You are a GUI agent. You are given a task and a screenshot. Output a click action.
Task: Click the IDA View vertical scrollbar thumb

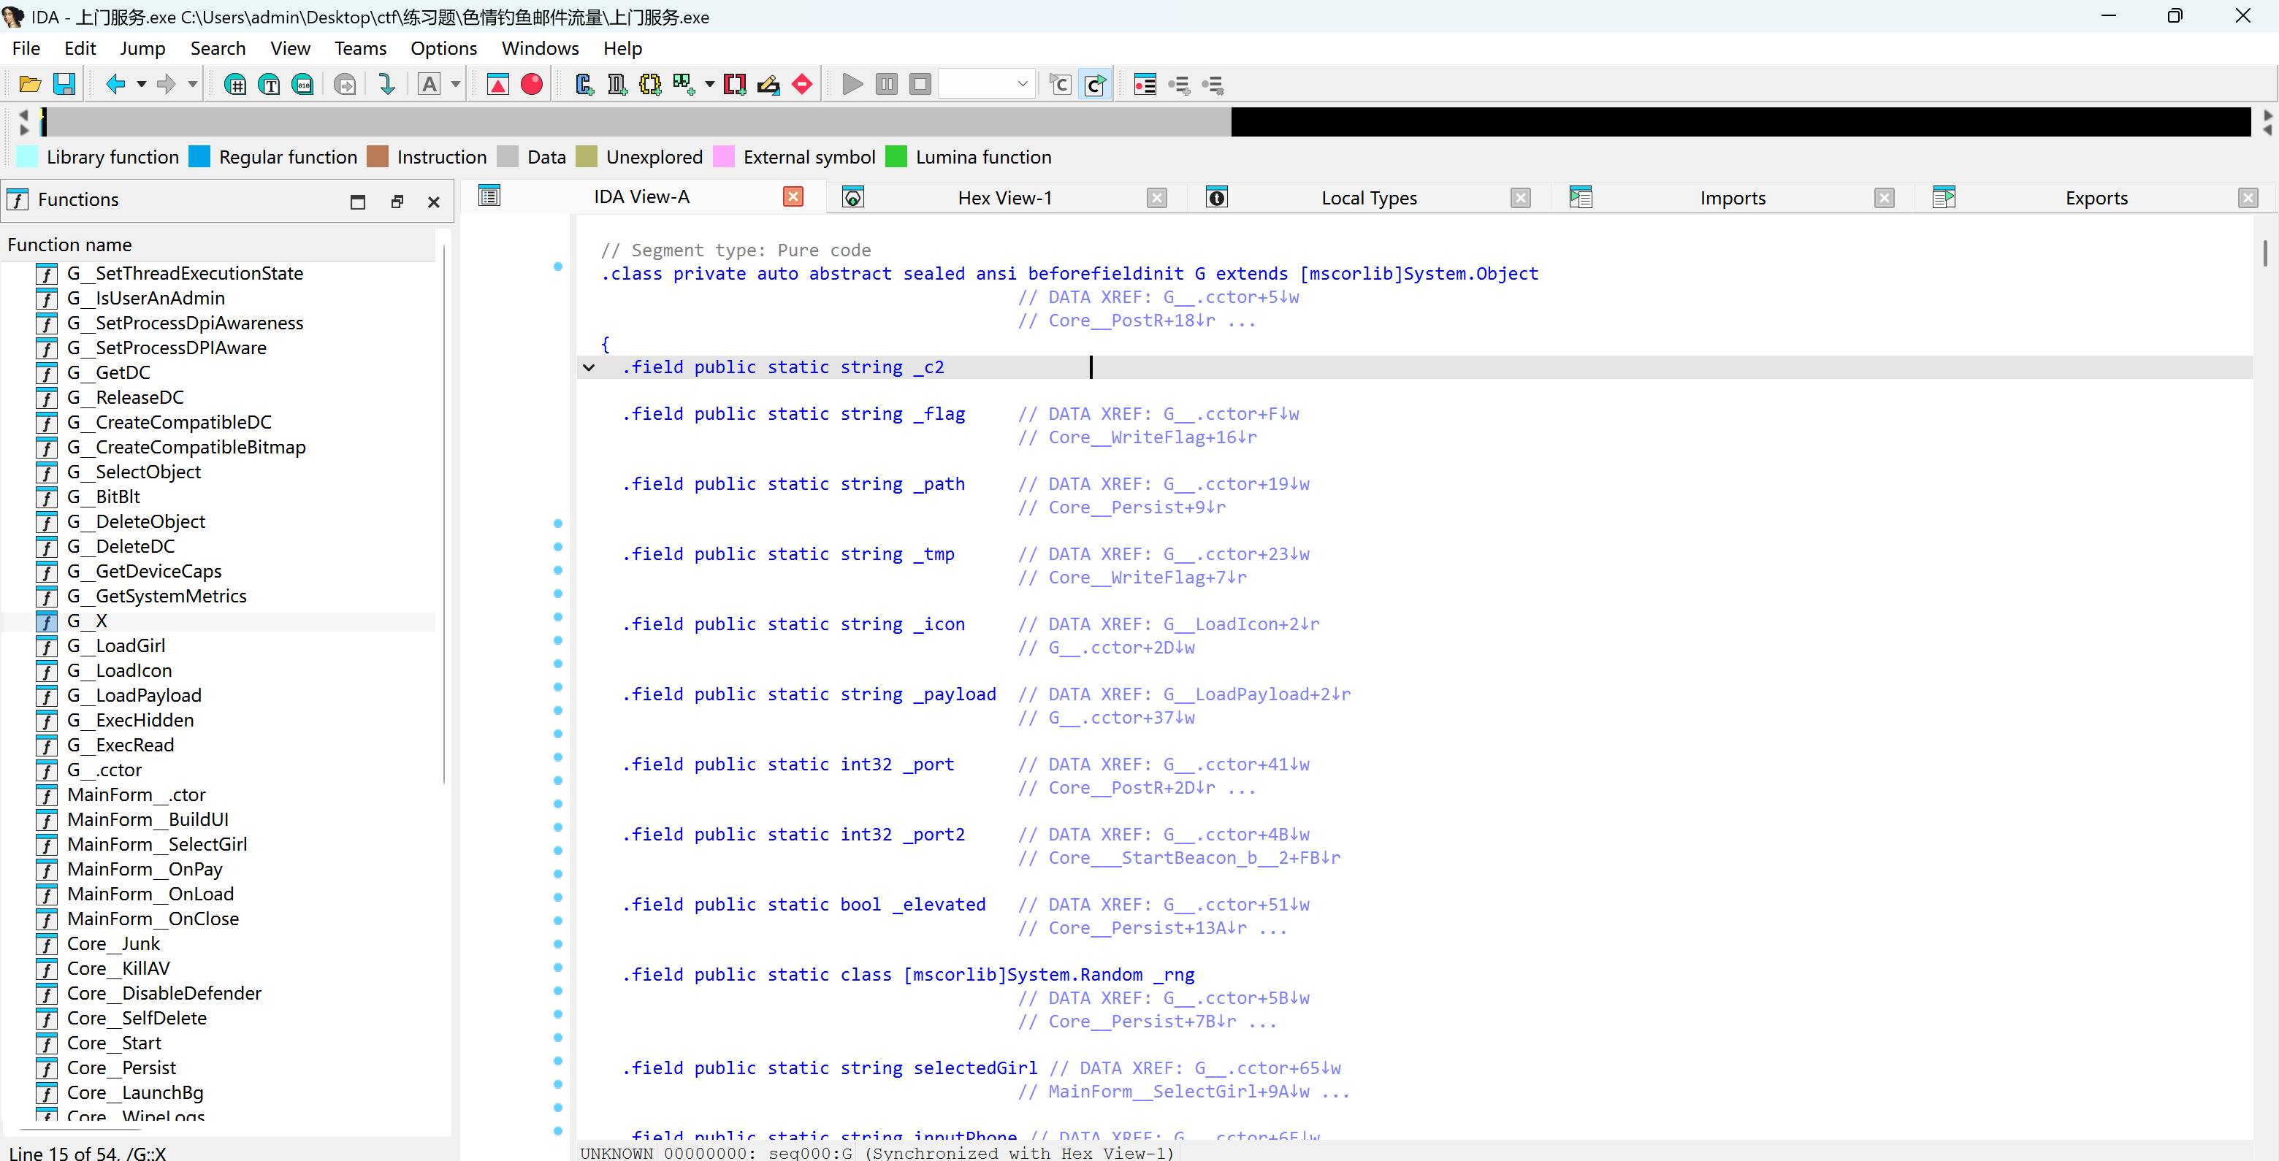click(x=2264, y=254)
